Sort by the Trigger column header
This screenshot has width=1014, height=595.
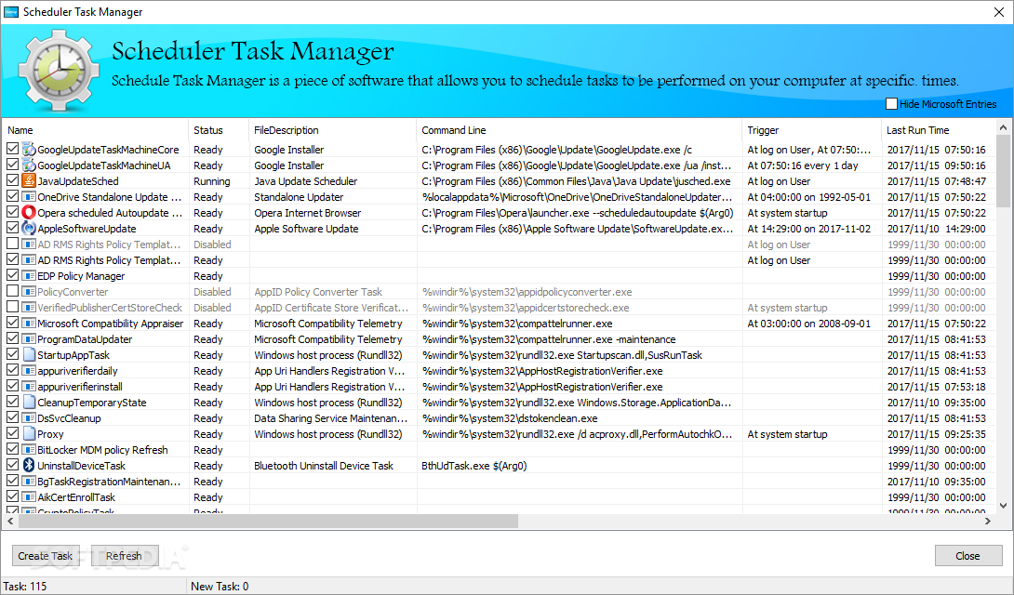click(811, 130)
